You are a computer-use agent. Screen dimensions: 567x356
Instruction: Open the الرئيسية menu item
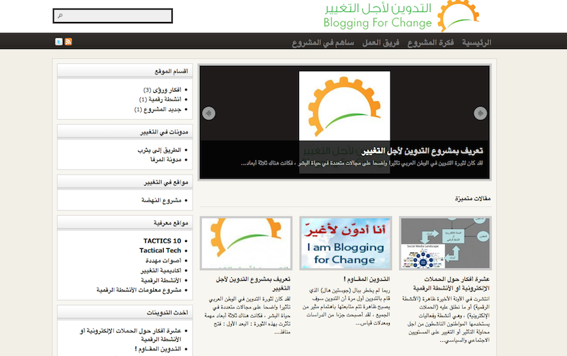click(476, 43)
